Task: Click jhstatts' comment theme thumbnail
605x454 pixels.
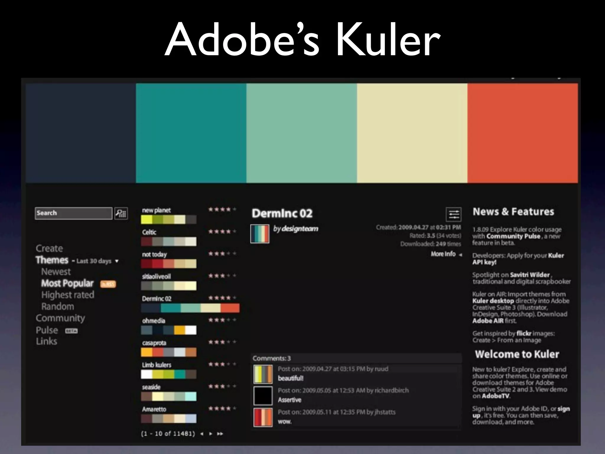Action: (x=263, y=417)
